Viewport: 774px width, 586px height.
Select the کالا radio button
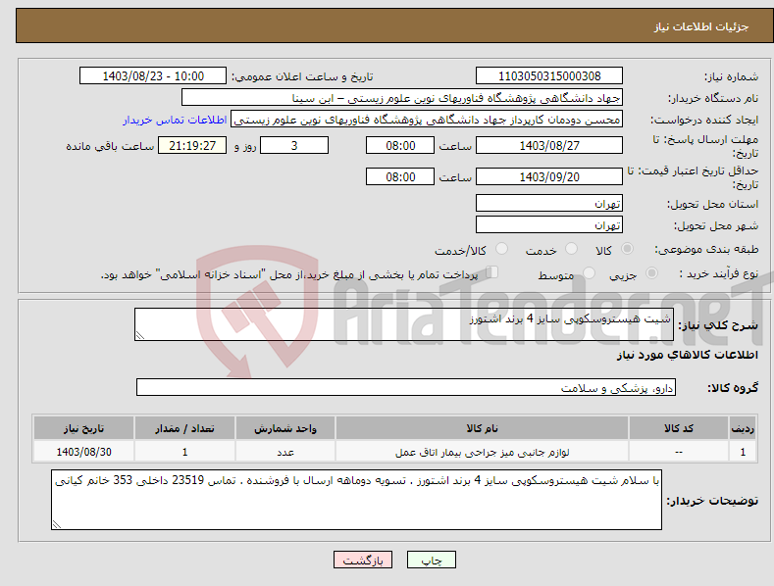628,249
